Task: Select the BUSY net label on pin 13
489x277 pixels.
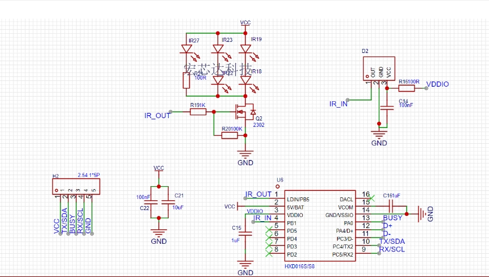Action: coord(392,218)
